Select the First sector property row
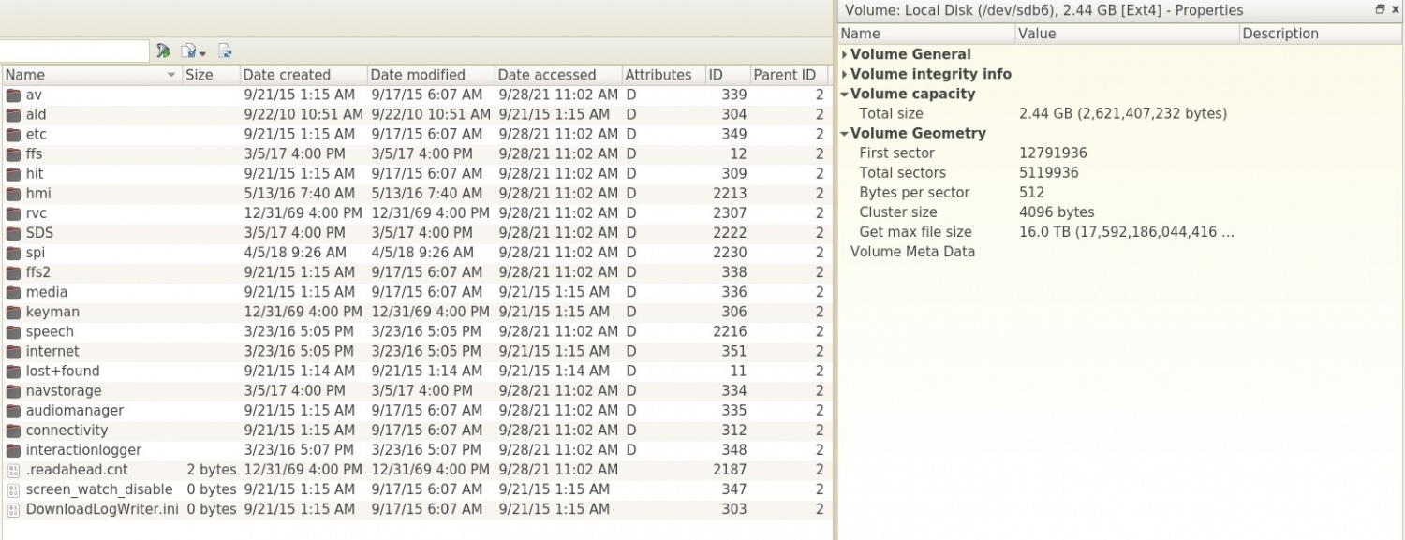1405x540 pixels. (x=1120, y=153)
